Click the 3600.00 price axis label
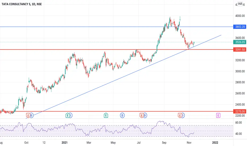 click(x=240, y=38)
